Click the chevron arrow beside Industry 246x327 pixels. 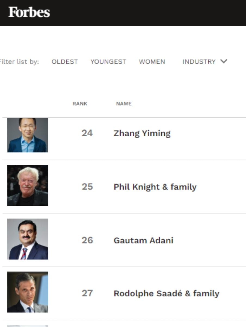(x=224, y=61)
